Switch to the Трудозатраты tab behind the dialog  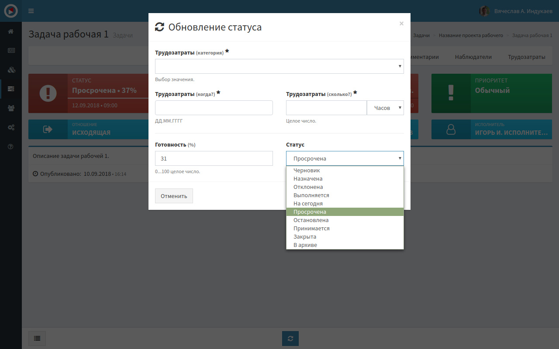click(527, 57)
